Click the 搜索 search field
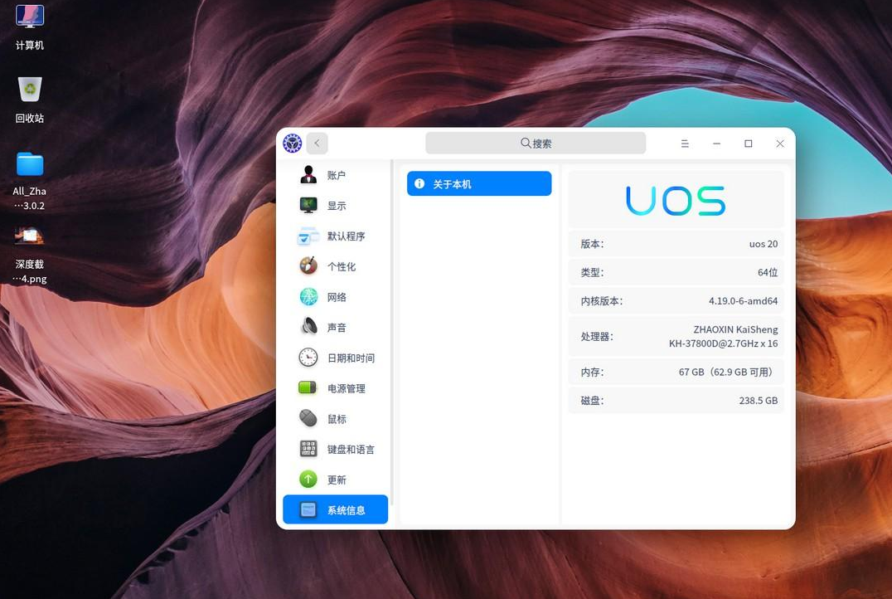The height and width of the screenshot is (599, 892). (536, 143)
